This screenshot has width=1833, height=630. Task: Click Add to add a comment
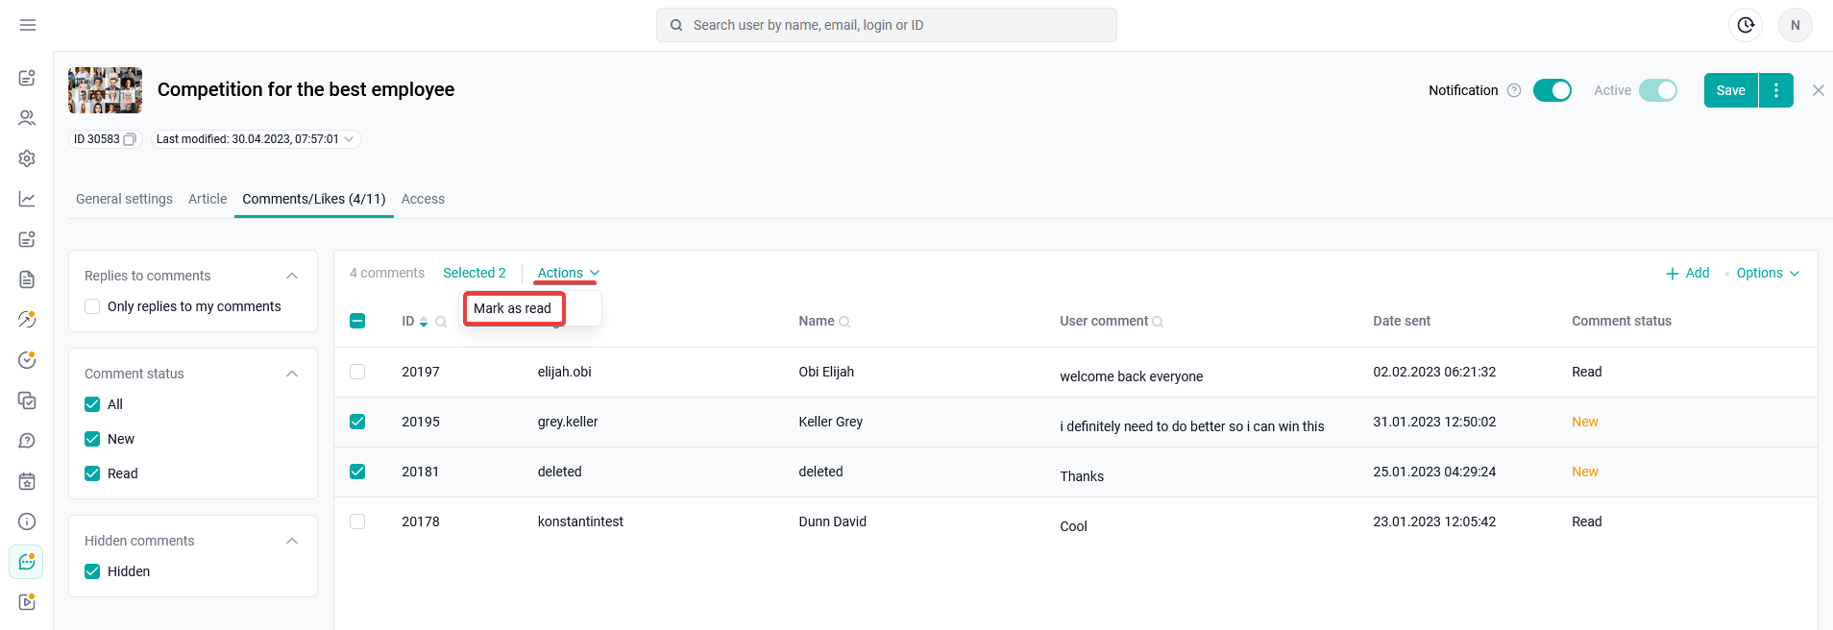1687,273
